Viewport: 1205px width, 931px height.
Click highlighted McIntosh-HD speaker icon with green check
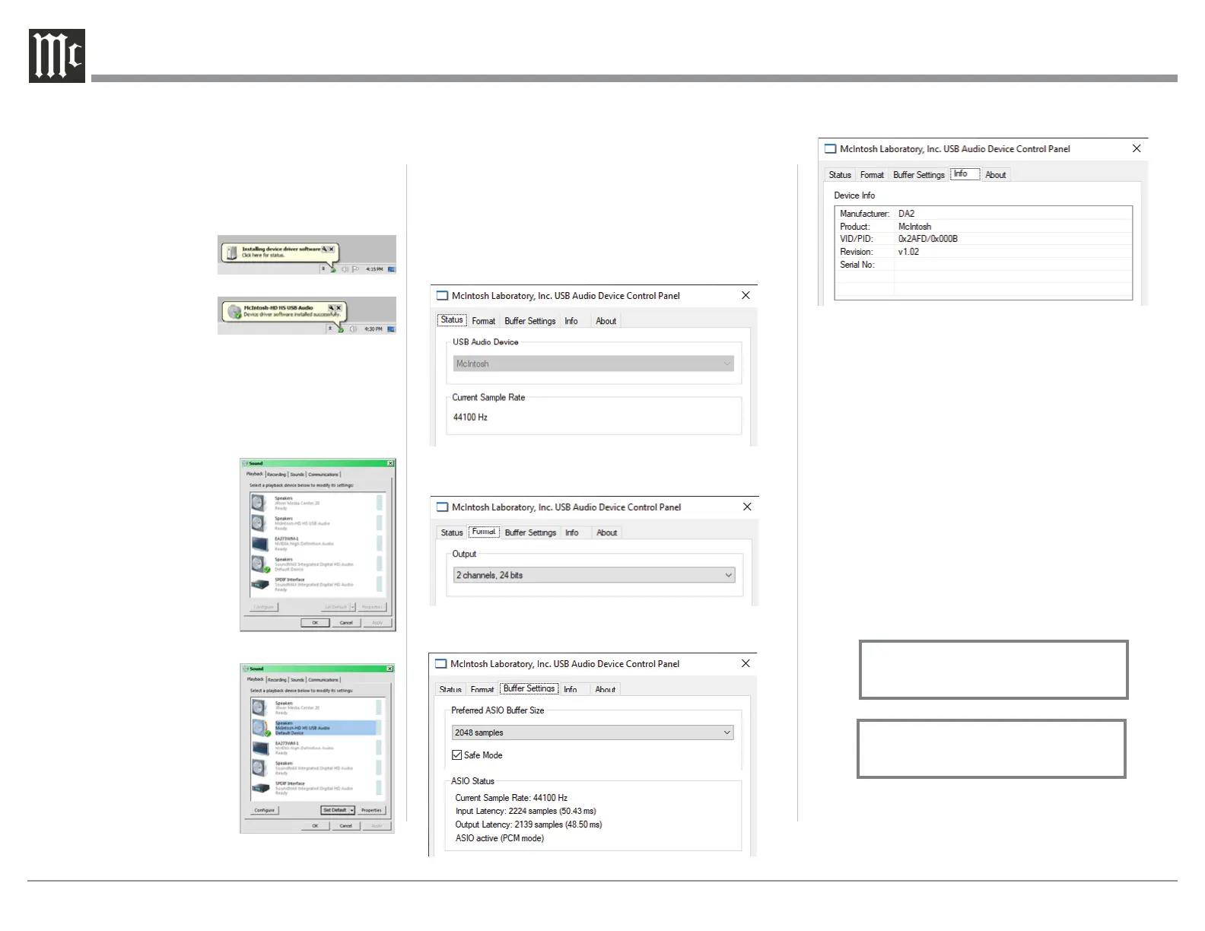tap(261, 728)
